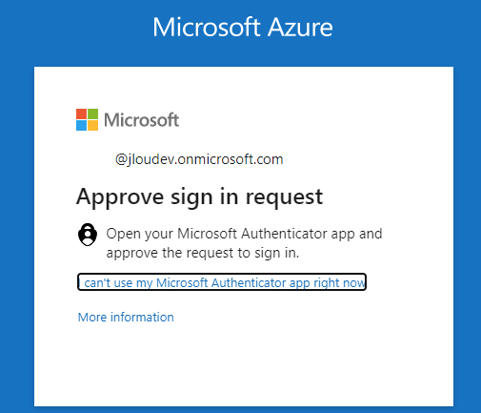
Task: Click the hidden username area before @jloudev
Action: coord(95,159)
